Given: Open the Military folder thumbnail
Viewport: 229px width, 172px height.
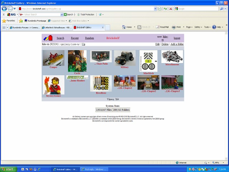Looking at the screenshot, I should 125,58.
